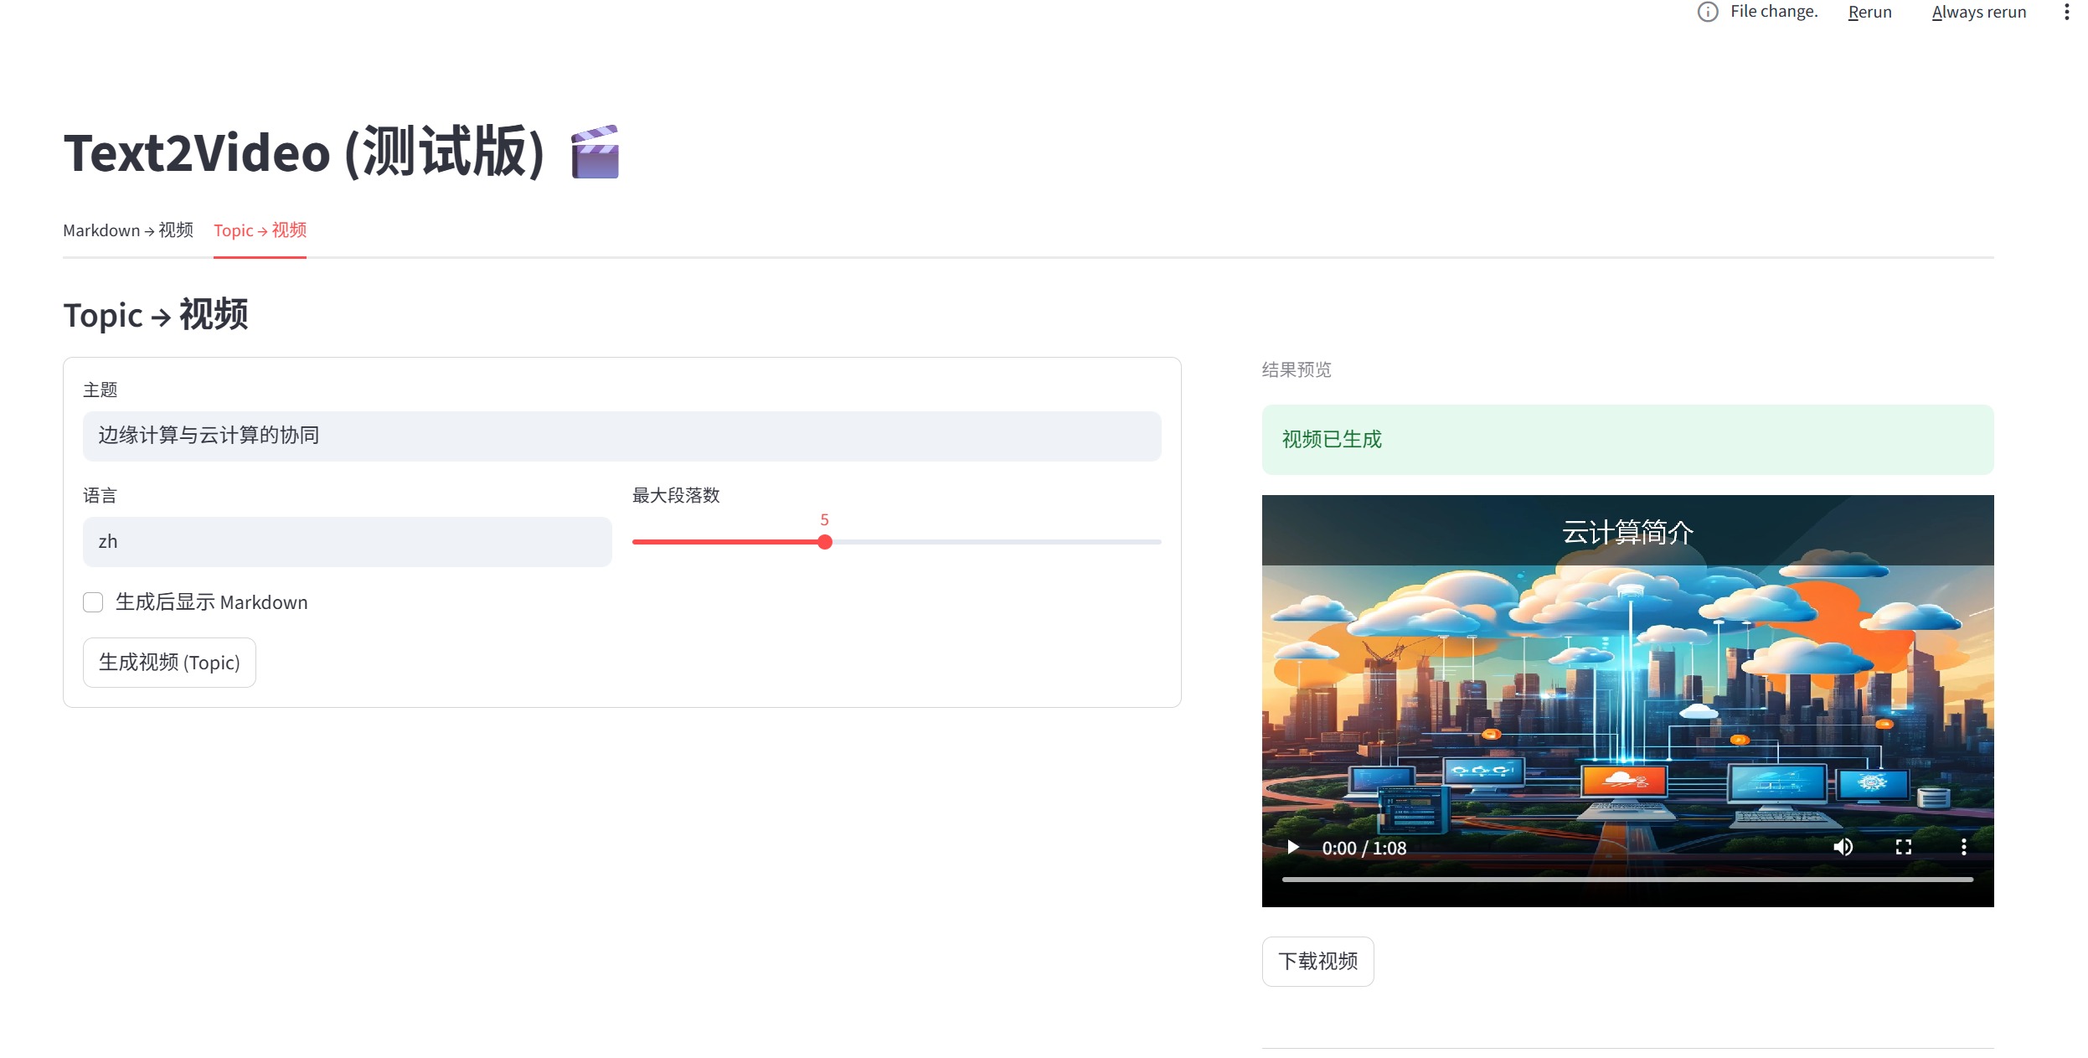Play the generated video
The width and height of the screenshot is (2088, 1058).
pyautogui.click(x=1292, y=847)
